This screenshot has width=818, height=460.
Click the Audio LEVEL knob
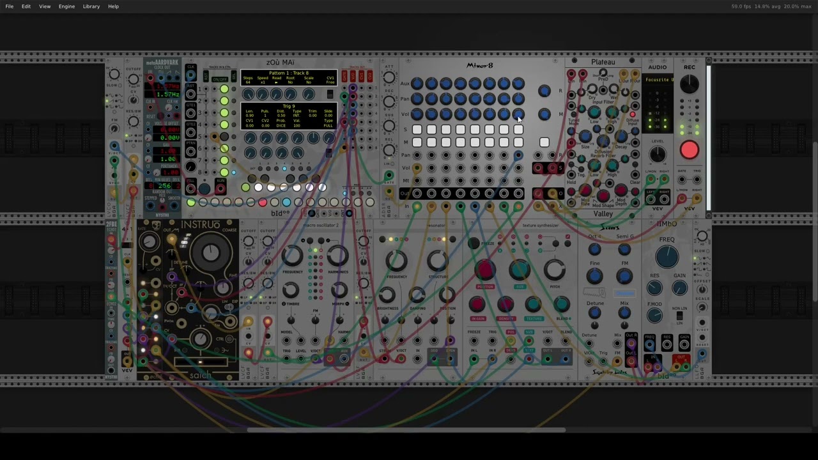tap(657, 154)
